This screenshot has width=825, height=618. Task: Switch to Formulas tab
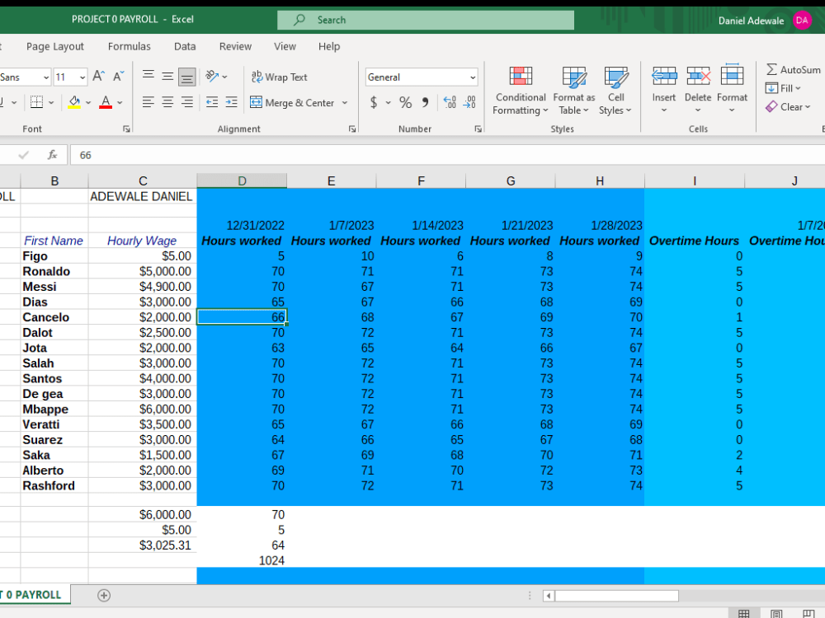coord(130,46)
